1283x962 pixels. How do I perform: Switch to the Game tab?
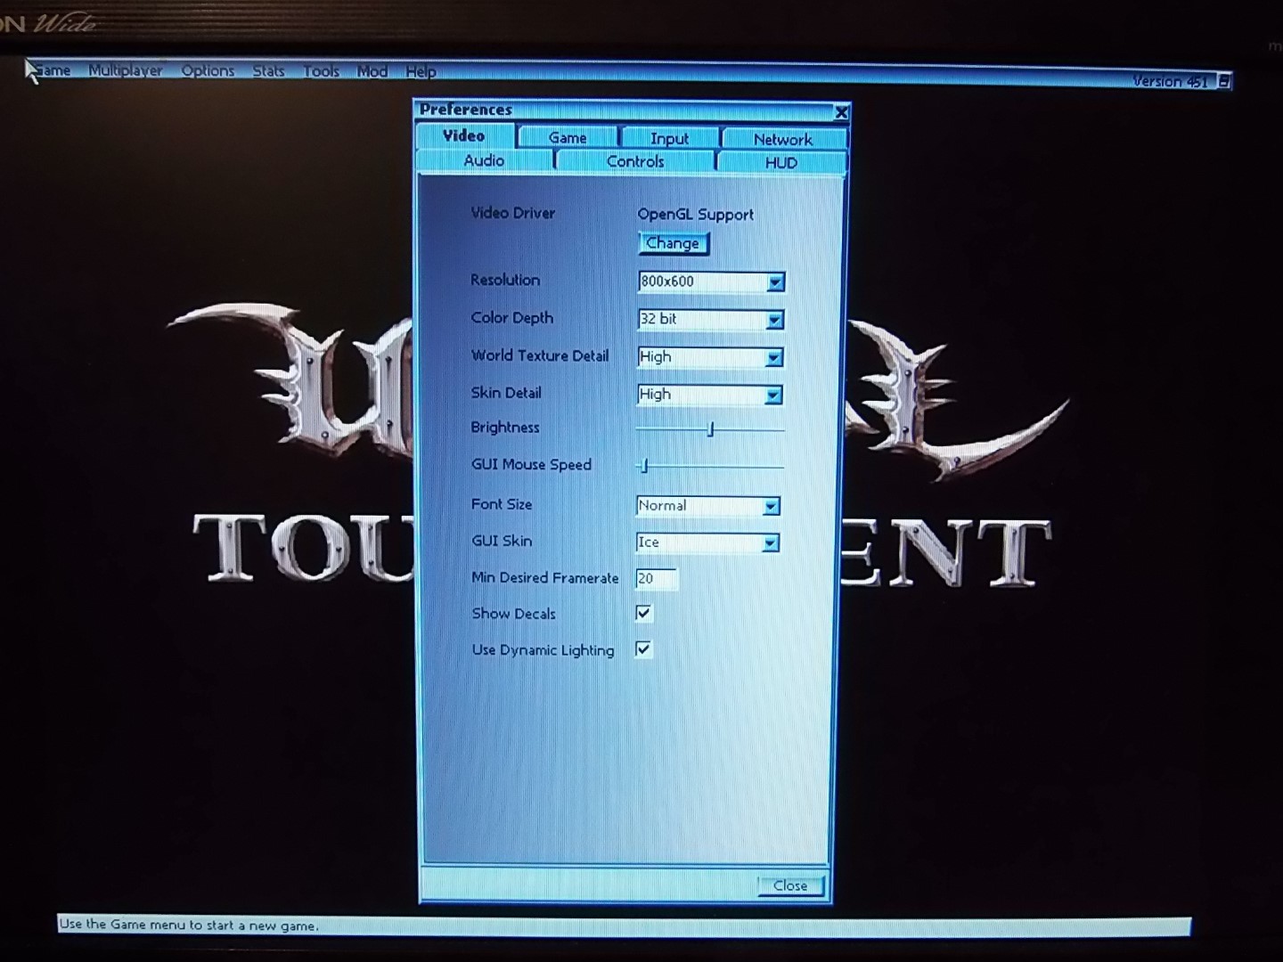pos(568,138)
